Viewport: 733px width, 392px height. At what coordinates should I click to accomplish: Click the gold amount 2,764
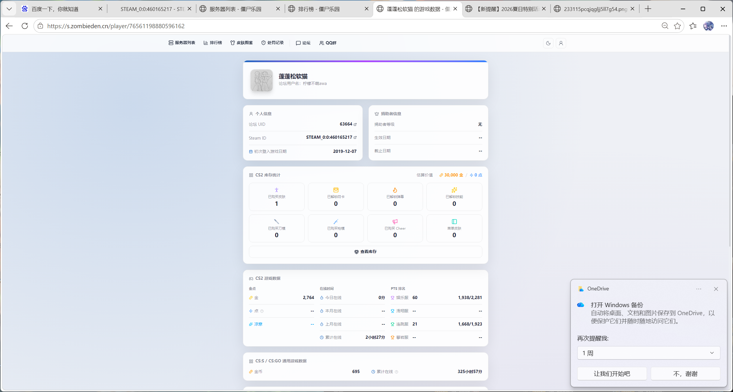pos(308,298)
